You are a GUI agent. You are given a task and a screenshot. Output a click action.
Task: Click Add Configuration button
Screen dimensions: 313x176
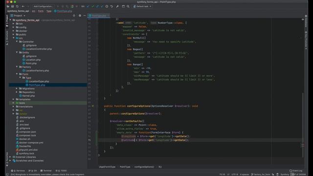(x=43, y=6)
